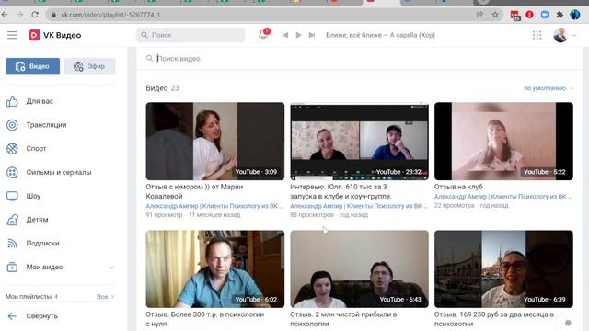Open the browser extensions puzzle icon

coord(560,15)
